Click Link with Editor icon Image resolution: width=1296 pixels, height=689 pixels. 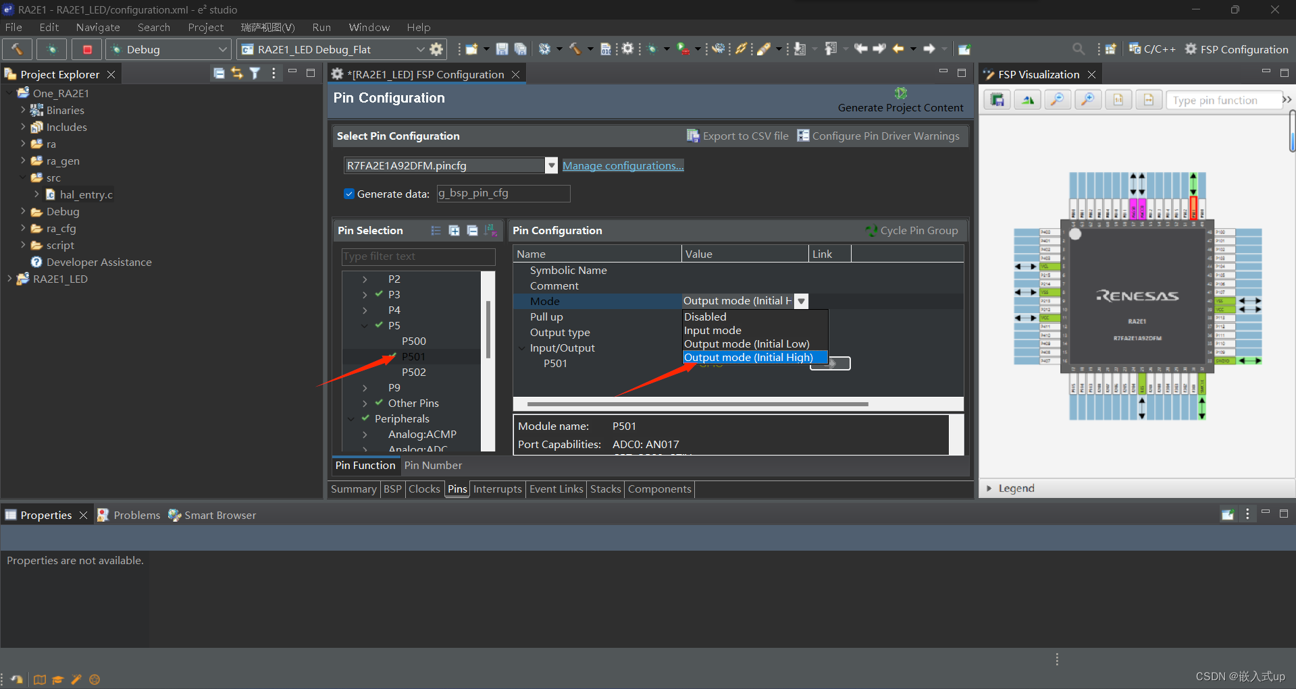pos(237,74)
